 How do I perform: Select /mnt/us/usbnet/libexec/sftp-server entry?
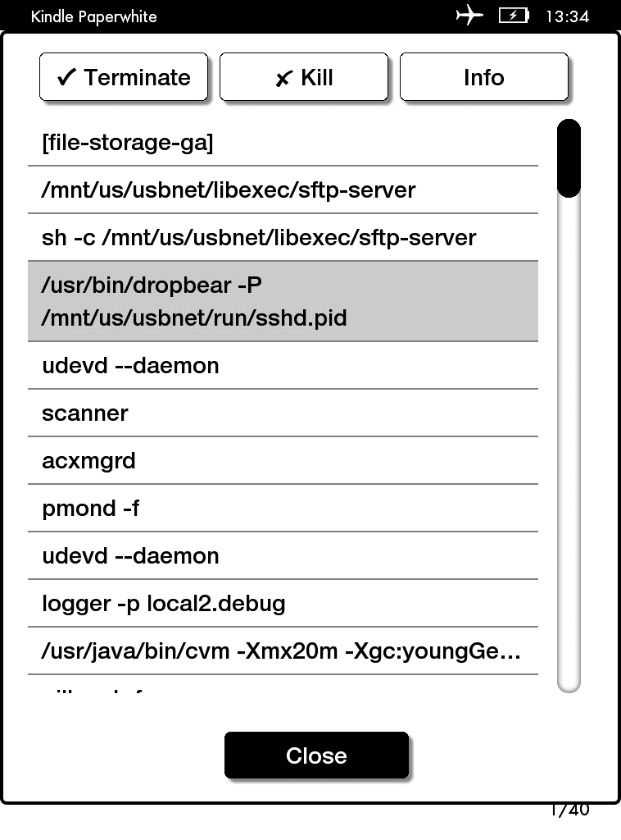(283, 190)
